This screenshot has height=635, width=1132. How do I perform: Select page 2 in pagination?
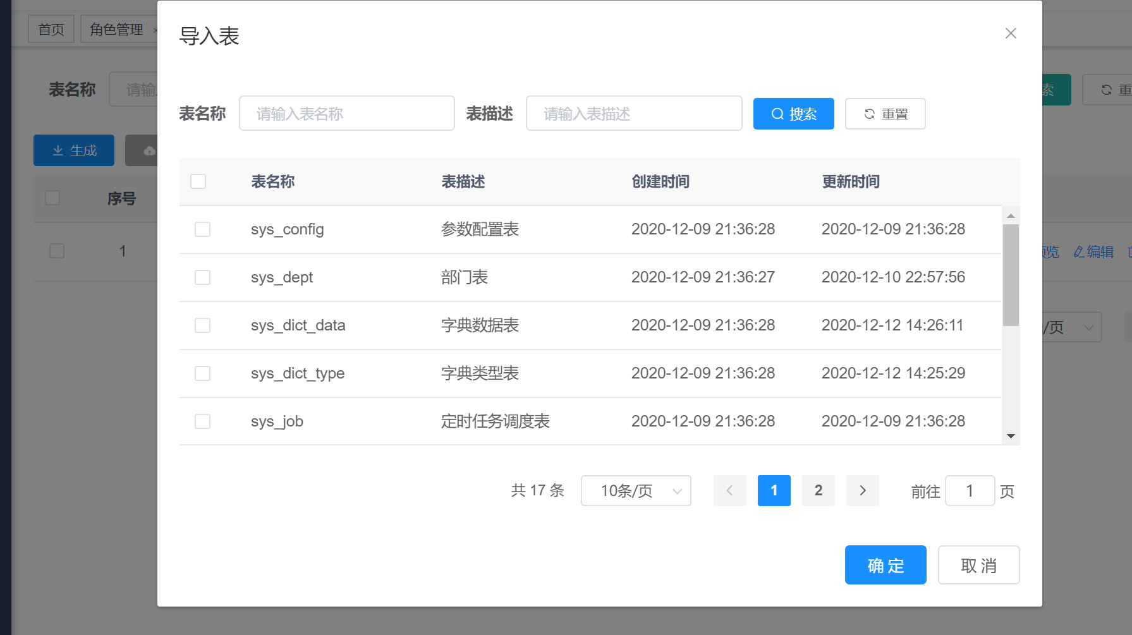coord(819,491)
